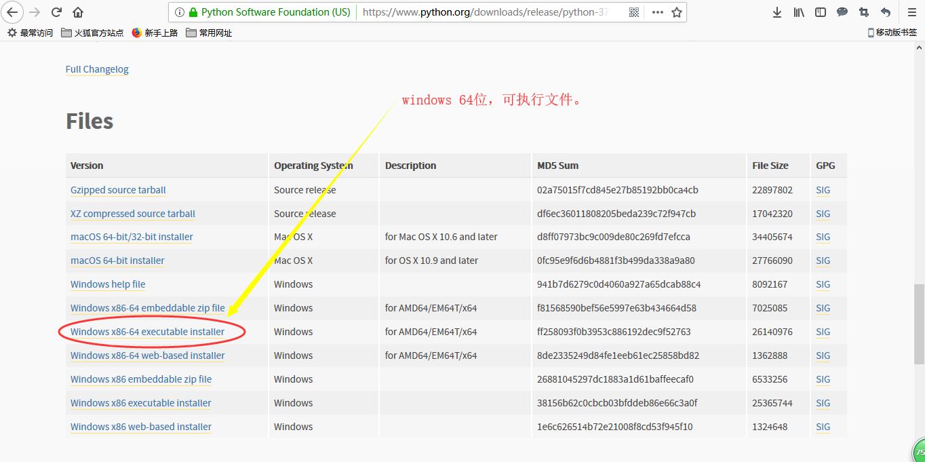Go to the Firefox home page icon
The height and width of the screenshot is (462, 925).
coord(78,12)
